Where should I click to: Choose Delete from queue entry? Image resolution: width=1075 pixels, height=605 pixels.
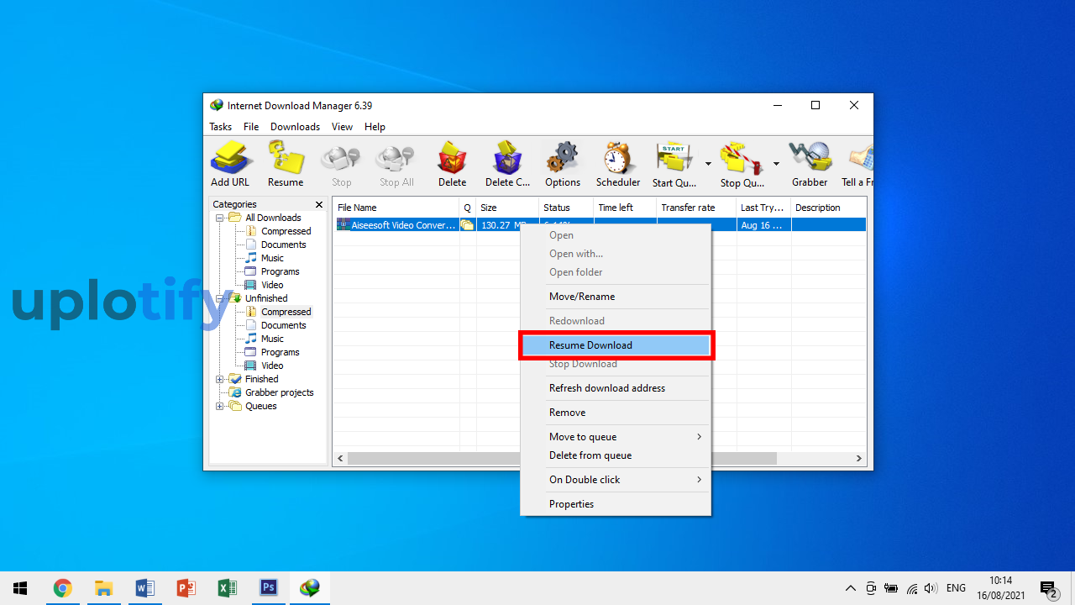pos(616,455)
